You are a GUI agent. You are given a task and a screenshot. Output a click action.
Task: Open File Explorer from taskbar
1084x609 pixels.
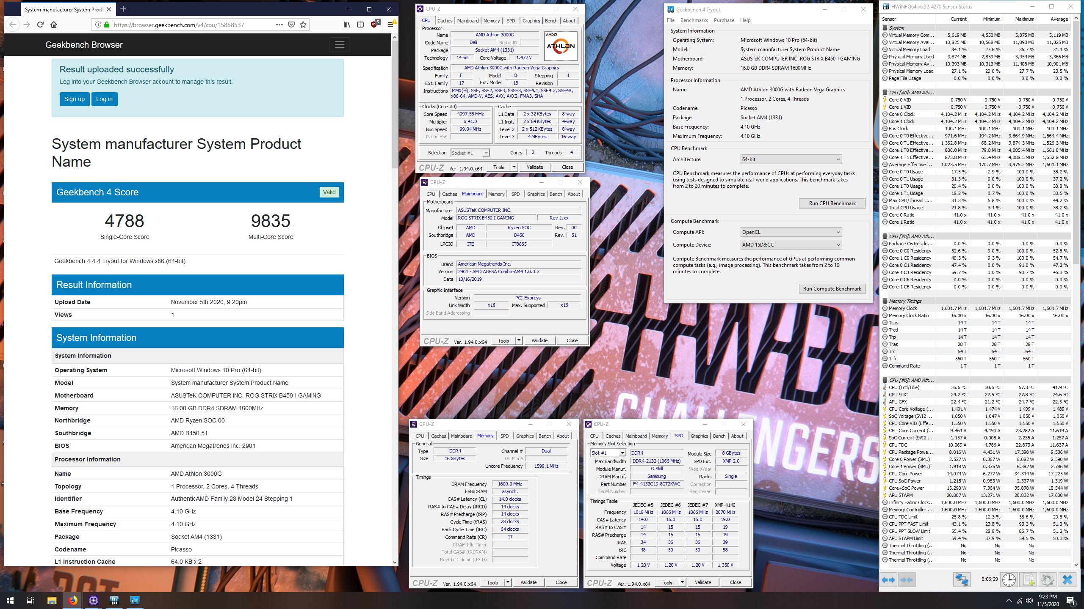pos(52,600)
